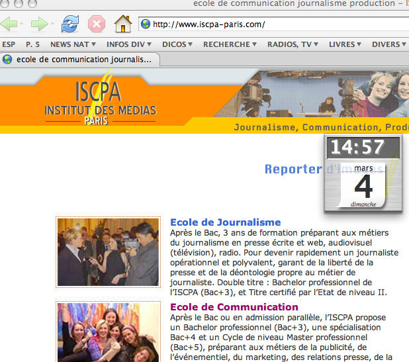Viewport: 409px width, 362px height.
Task: Expand the NEWS NAT bookmarks folder
Action: point(73,44)
